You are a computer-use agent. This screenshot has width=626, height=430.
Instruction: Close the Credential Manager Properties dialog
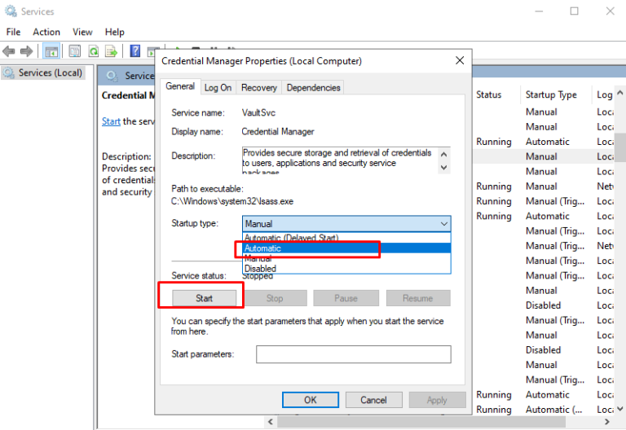tap(460, 60)
